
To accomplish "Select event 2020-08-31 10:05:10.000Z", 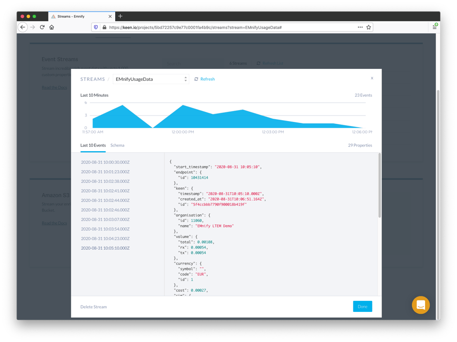I will point(105,248).
